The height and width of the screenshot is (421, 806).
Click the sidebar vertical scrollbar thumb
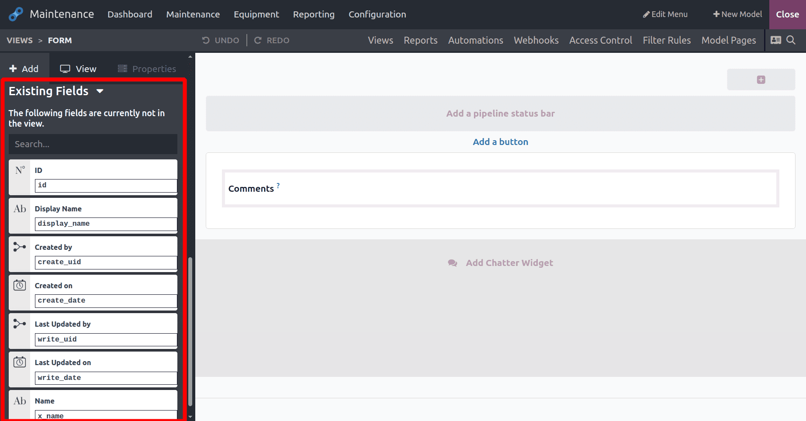pyautogui.click(x=190, y=332)
